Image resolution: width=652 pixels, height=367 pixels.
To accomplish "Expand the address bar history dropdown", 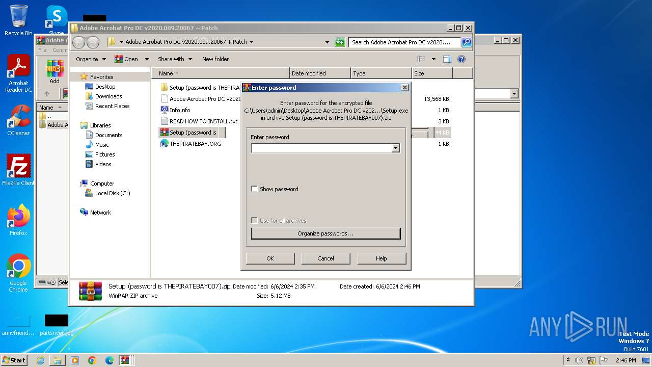I will pyautogui.click(x=327, y=42).
